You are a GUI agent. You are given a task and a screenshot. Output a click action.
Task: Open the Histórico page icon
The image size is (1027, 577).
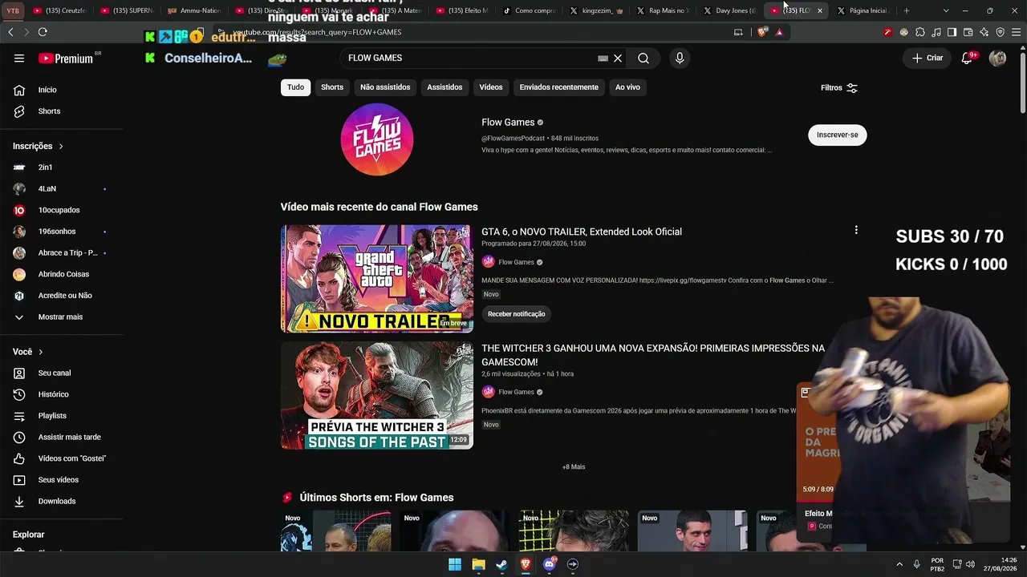pyautogui.click(x=19, y=394)
